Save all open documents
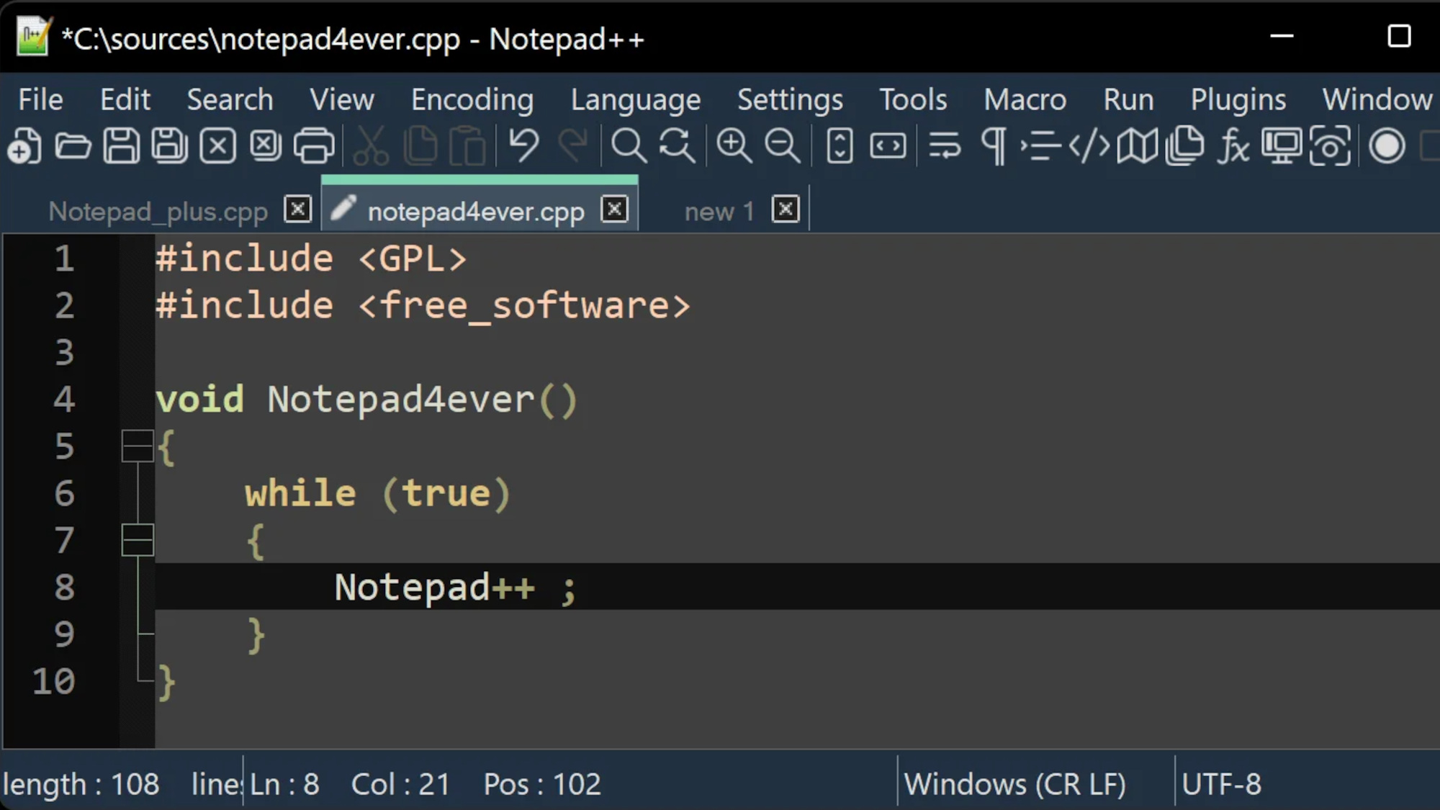The image size is (1440, 810). [170, 146]
